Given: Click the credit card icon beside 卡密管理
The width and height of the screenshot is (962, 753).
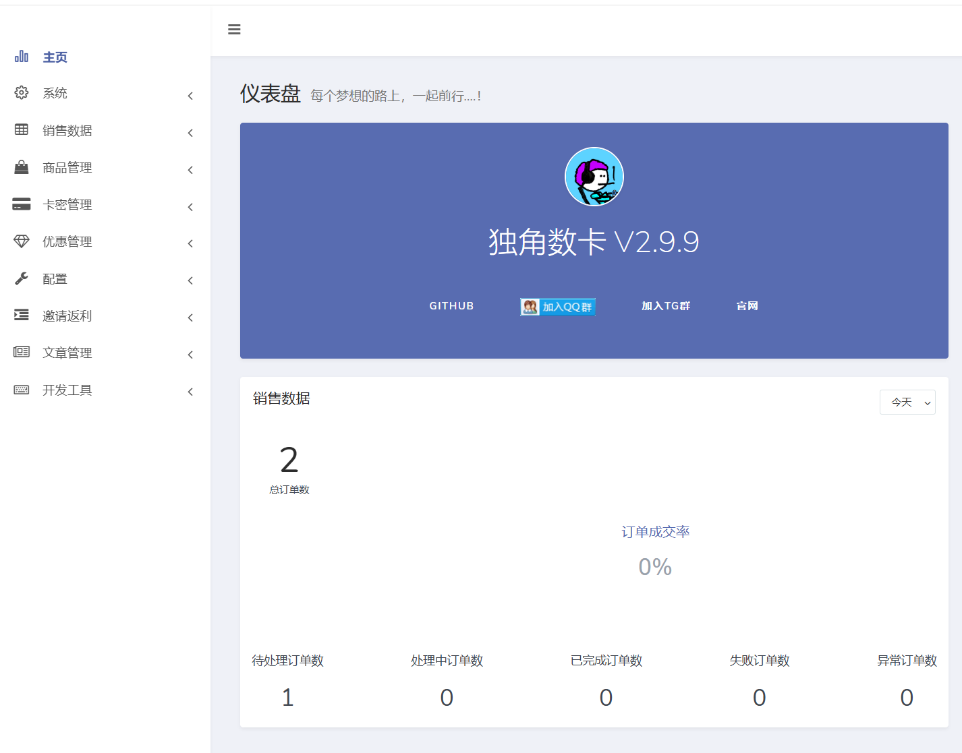Looking at the screenshot, I should pyautogui.click(x=22, y=204).
